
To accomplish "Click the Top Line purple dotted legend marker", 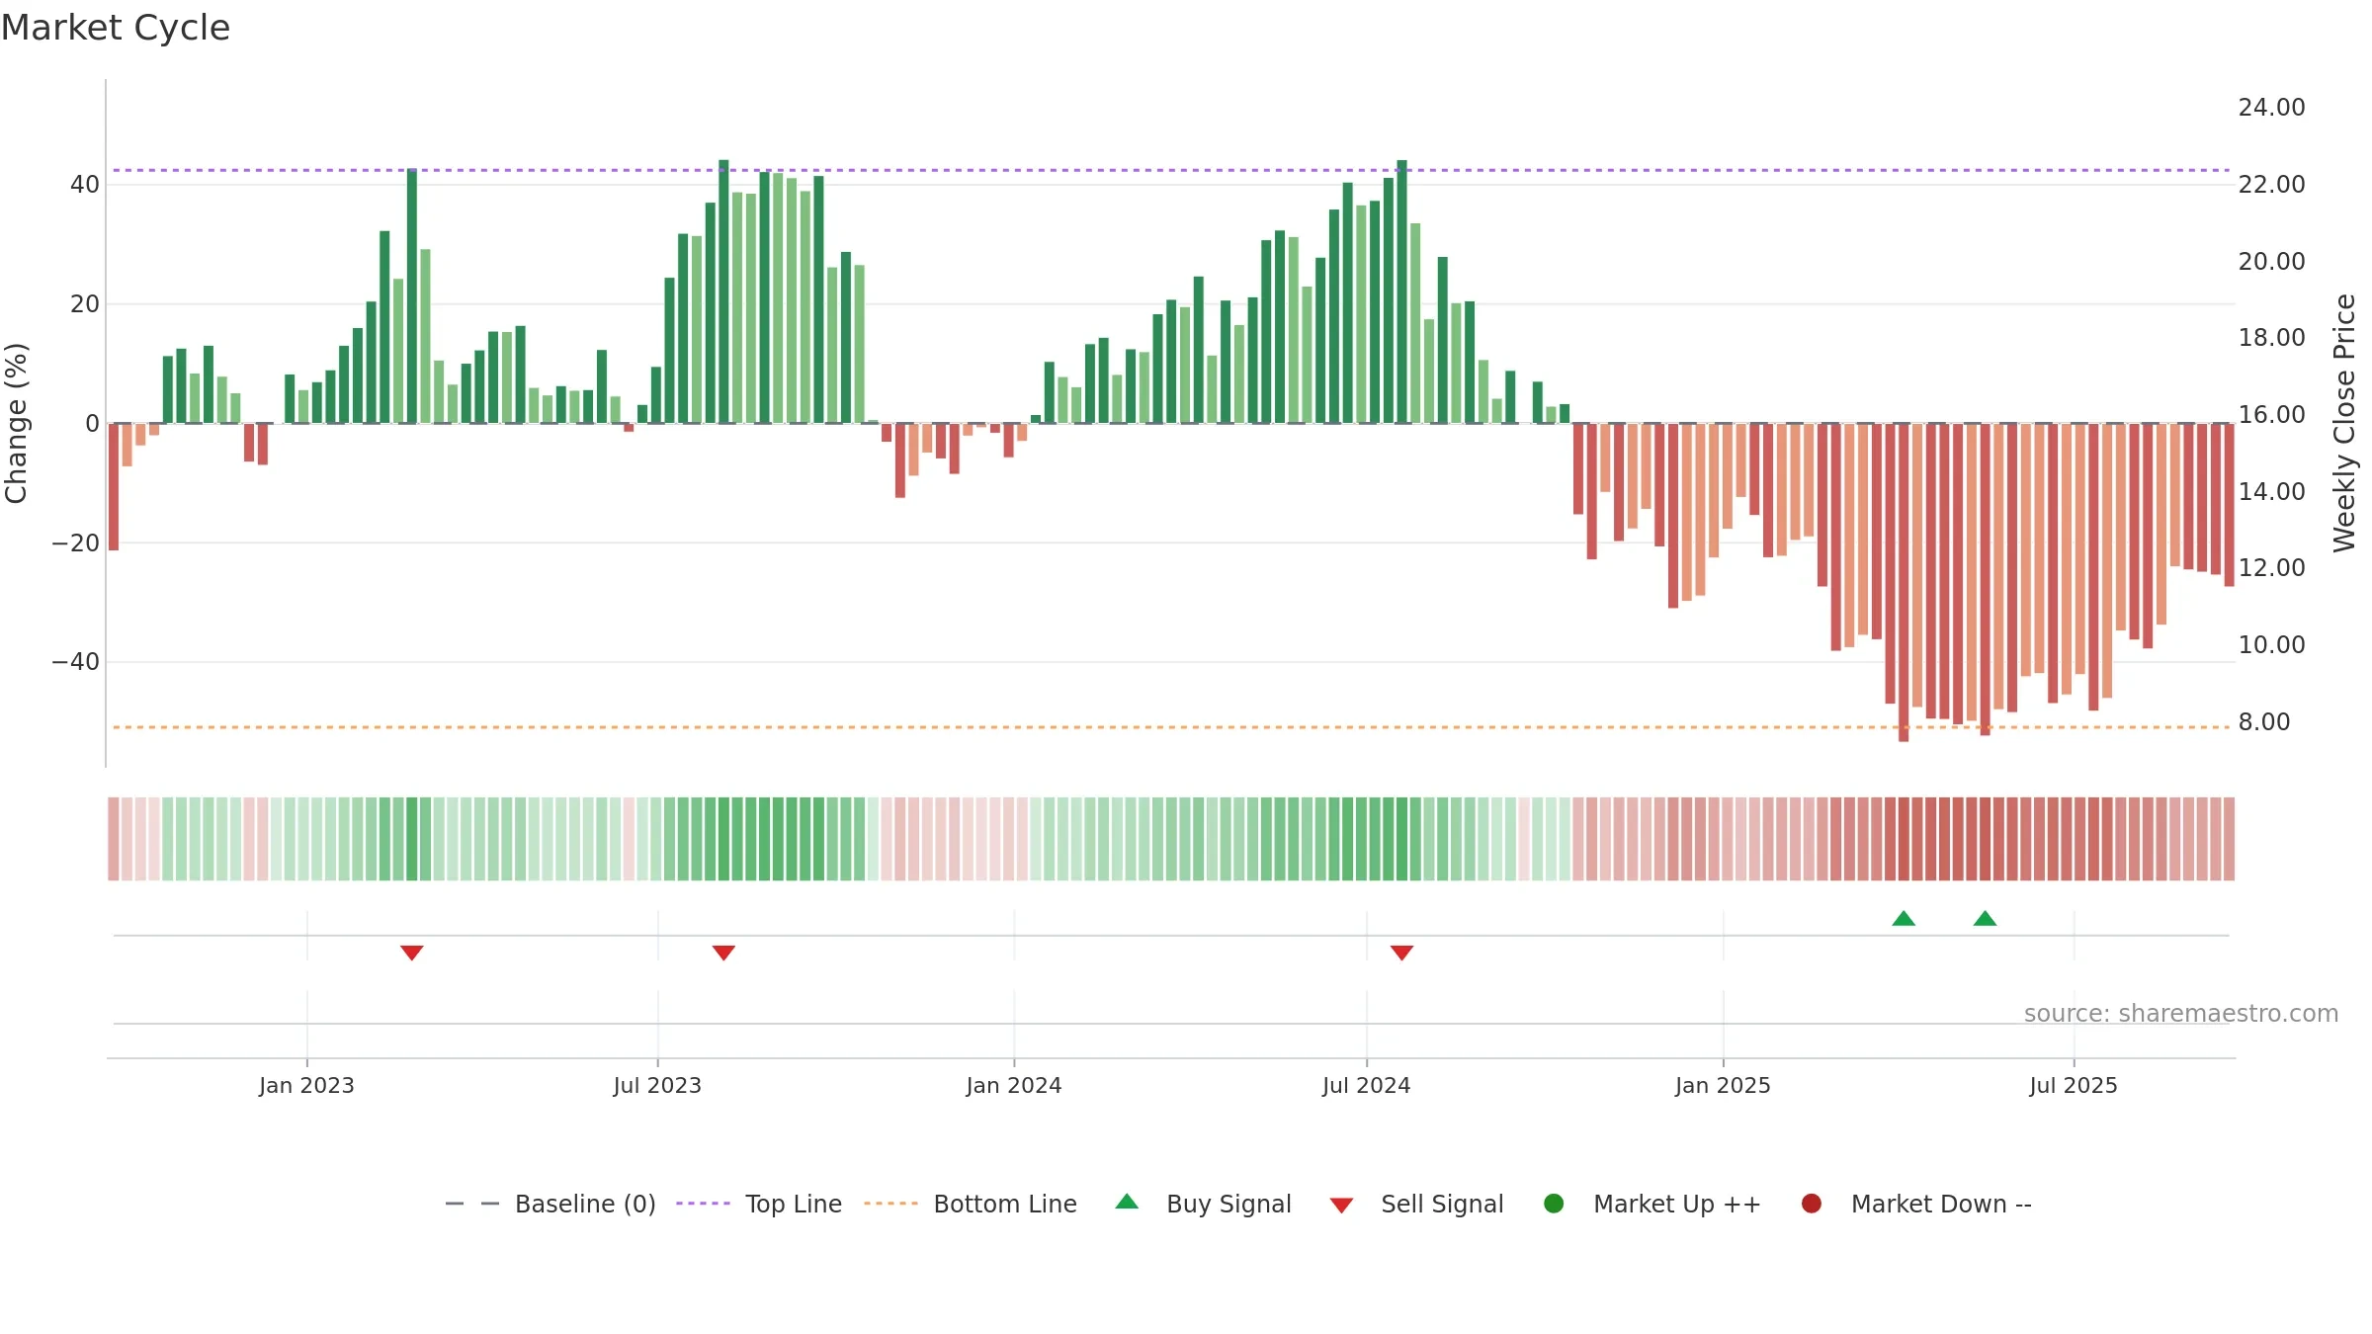I will pos(703,1204).
